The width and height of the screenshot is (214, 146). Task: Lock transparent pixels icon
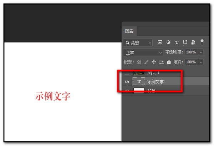pos(138,62)
